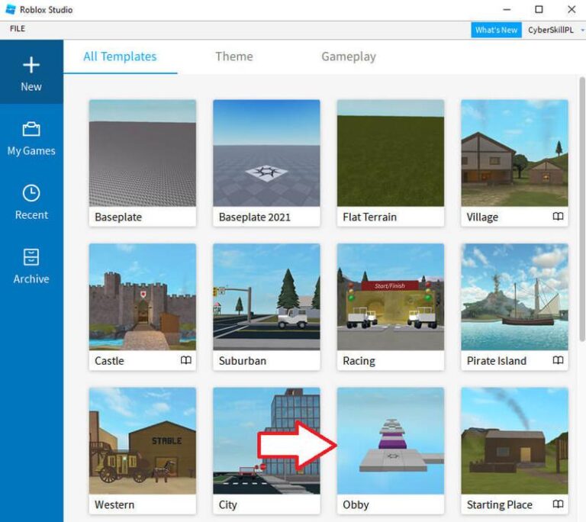Viewport: 586px width, 522px height.
Task: Select the Baseplate template thumbnail
Action: (x=143, y=153)
